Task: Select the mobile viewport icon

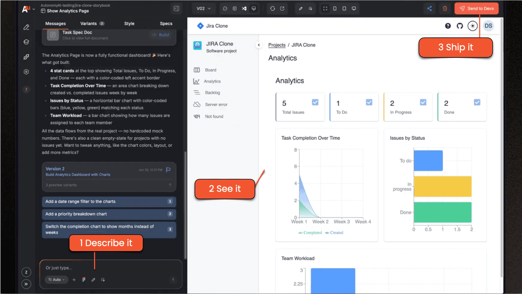Action: point(335,9)
